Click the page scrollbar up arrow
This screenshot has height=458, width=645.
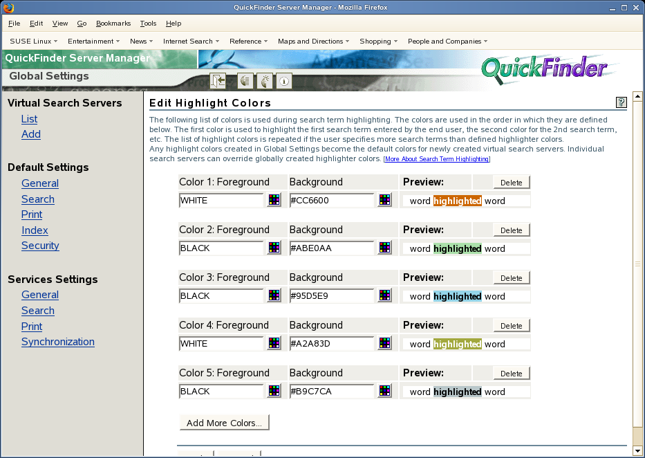pos(637,97)
